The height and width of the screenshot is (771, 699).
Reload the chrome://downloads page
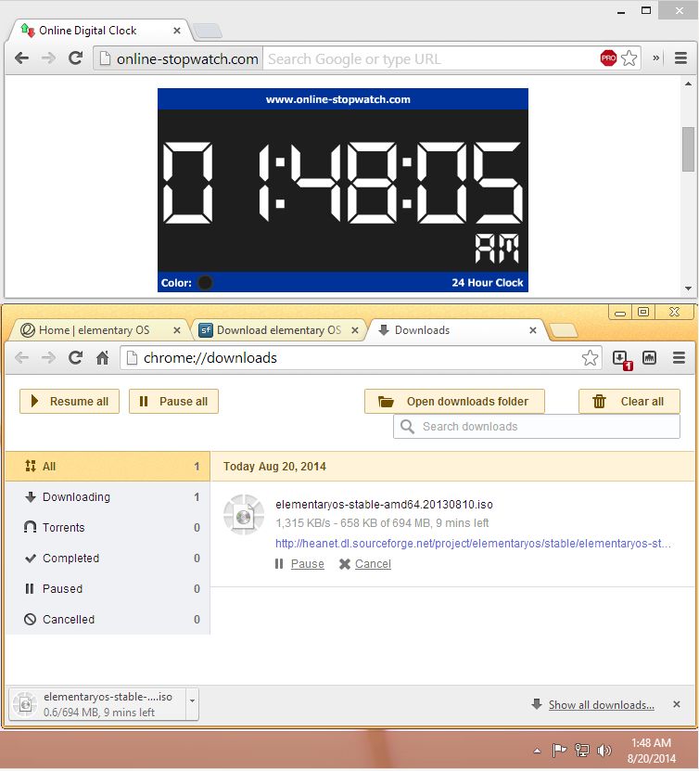click(75, 357)
